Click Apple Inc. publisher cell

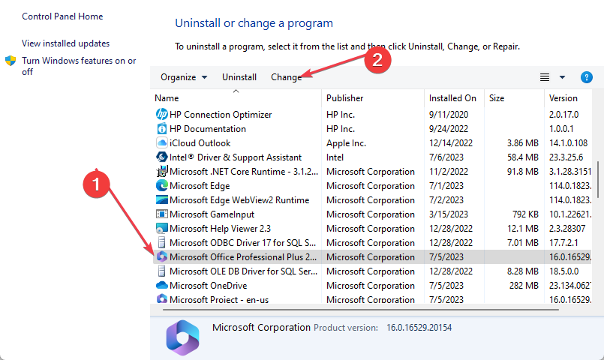click(346, 143)
